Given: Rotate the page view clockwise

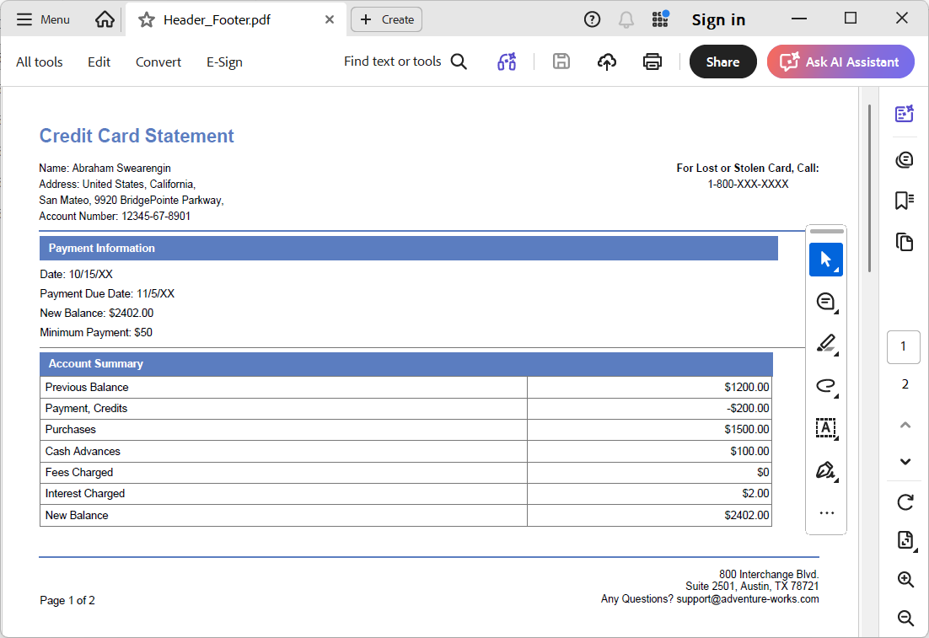Looking at the screenshot, I should (x=905, y=502).
